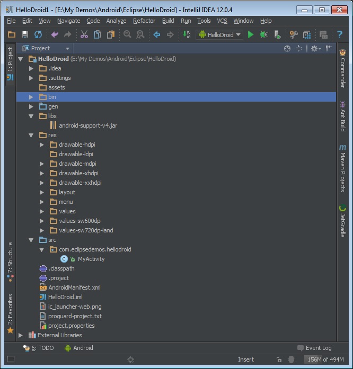Open the File menu

(x=11, y=21)
